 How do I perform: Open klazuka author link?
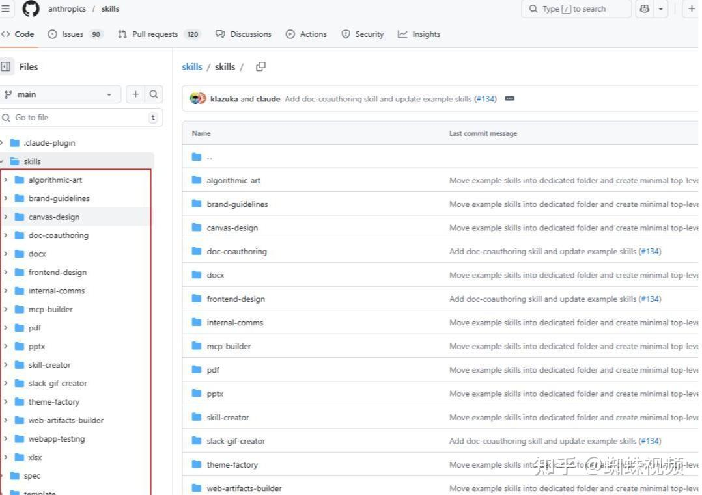[224, 99]
